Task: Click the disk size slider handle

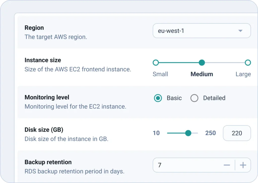Action: 188,133
